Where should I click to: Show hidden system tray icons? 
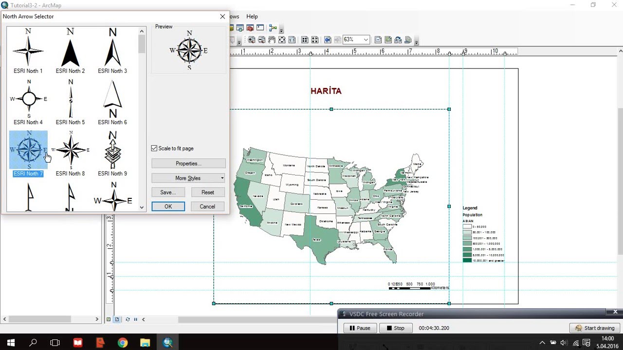(x=542, y=343)
